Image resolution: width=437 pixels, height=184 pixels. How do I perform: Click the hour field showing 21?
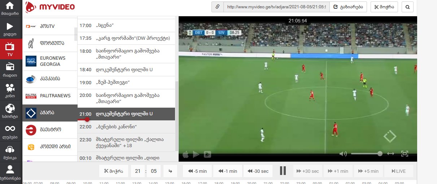137,171
